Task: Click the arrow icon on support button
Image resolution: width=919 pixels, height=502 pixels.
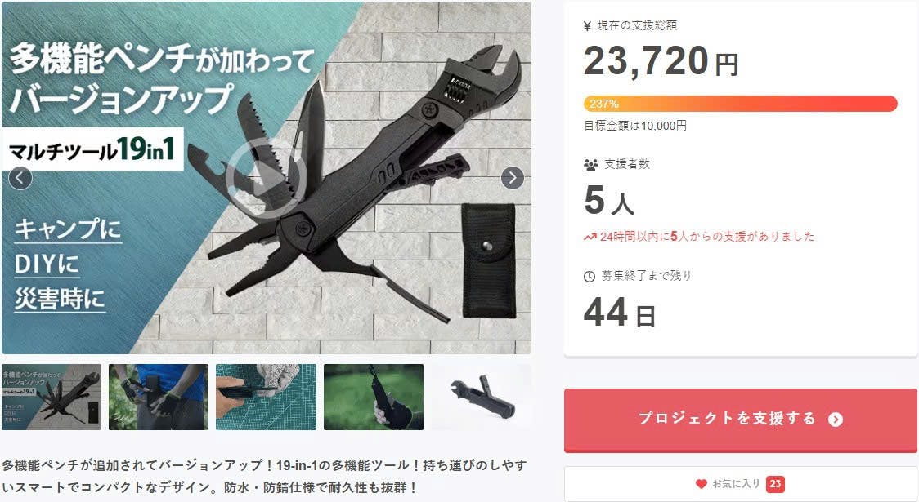Action: (835, 420)
